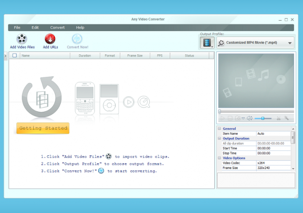Click the Add Video Files film reel icon
303x213 pixels.
point(22,39)
